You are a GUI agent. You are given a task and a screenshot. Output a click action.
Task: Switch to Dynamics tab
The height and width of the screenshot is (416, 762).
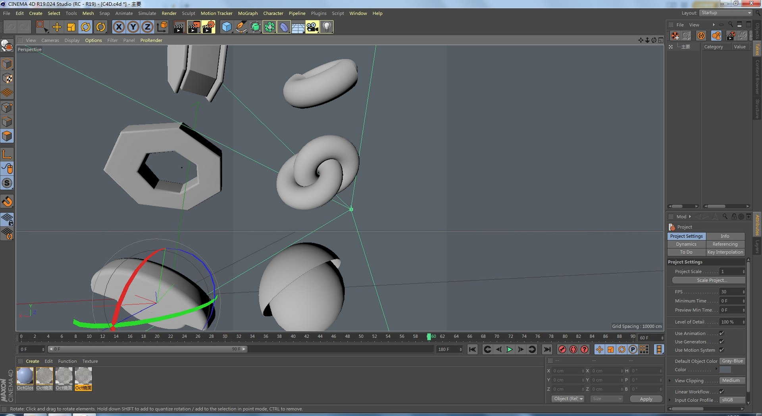coord(686,244)
